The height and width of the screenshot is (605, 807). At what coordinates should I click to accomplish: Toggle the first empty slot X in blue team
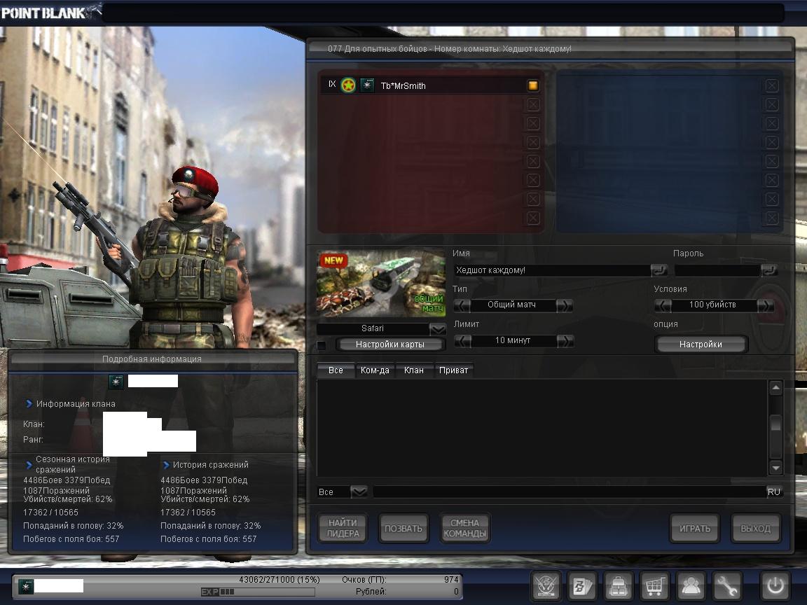pos(771,85)
